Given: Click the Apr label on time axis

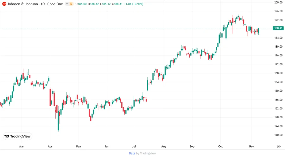Looking at the screenshot, I should tap(50, 147).
